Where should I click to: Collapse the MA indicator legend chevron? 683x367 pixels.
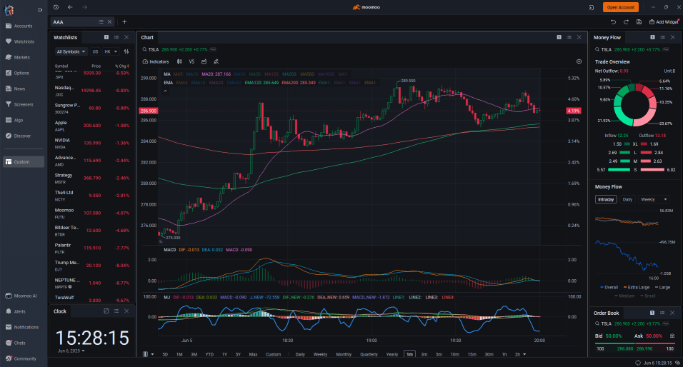[166, 91]
